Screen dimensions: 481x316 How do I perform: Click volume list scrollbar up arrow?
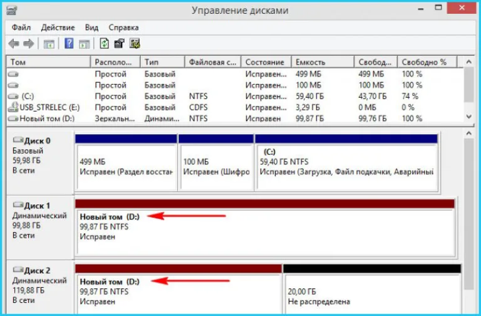[468, 61]
